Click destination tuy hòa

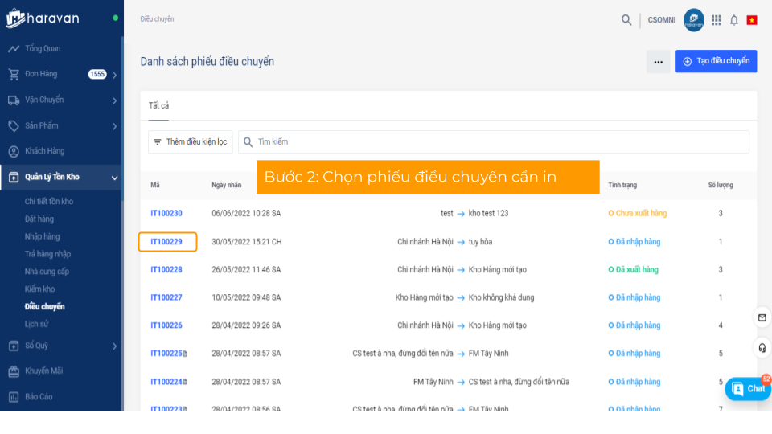480,242
